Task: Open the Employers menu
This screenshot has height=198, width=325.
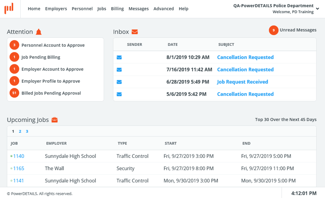Action: (x=56, y=9)
